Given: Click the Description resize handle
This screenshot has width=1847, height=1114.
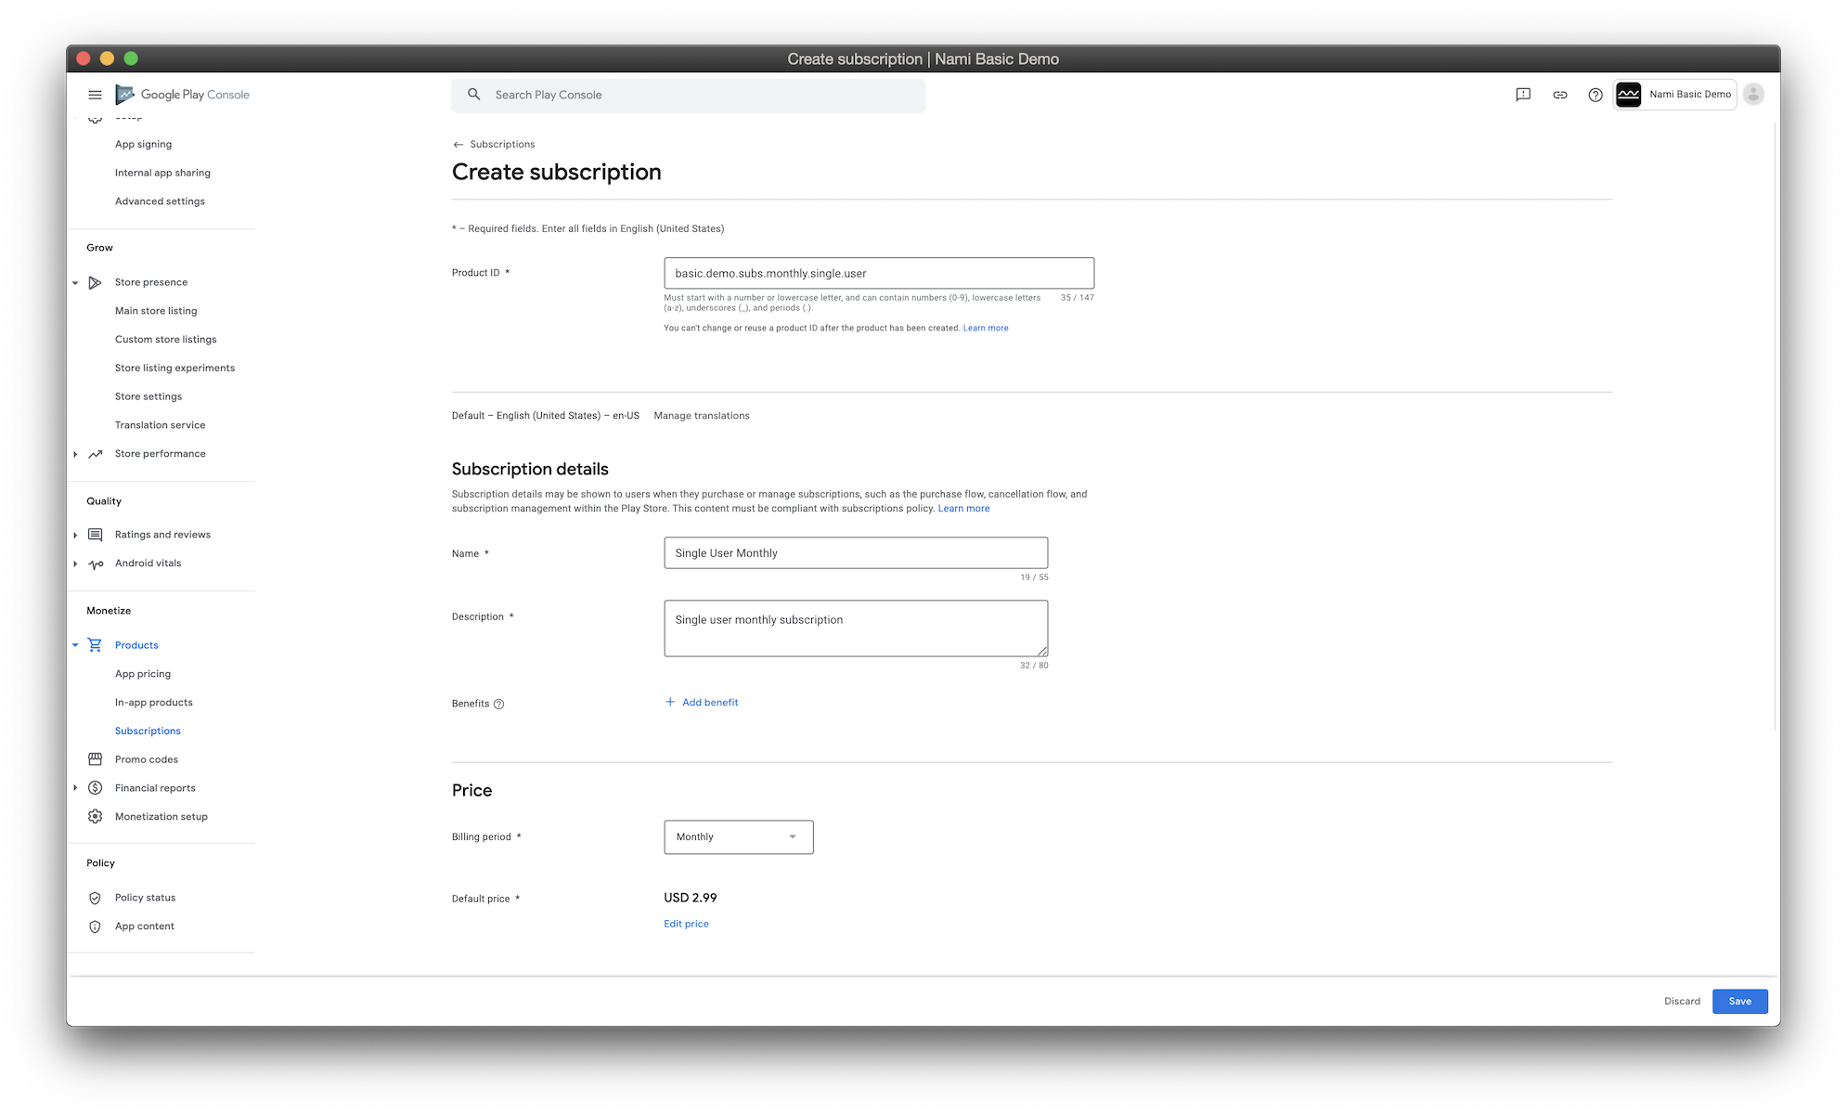Looking at the screenshot, I should [1042, 652].
